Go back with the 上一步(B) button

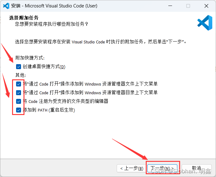pyautogui.click(x=132, y=168)
